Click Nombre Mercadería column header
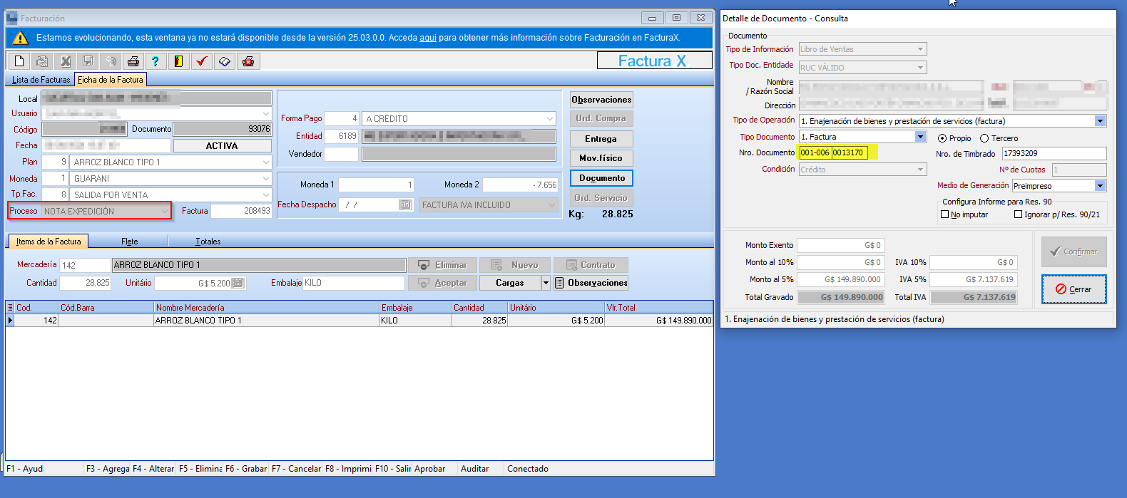 (267, 308)
